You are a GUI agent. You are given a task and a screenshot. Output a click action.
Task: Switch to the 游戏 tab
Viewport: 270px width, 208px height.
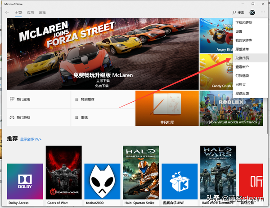tap(42, 13)
